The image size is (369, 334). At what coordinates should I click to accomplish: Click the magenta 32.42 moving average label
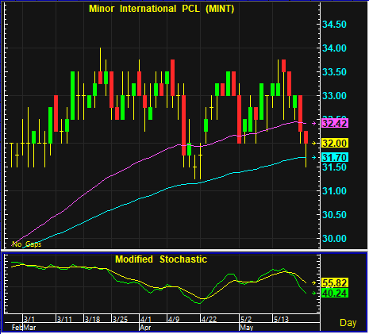click(335, 124)
